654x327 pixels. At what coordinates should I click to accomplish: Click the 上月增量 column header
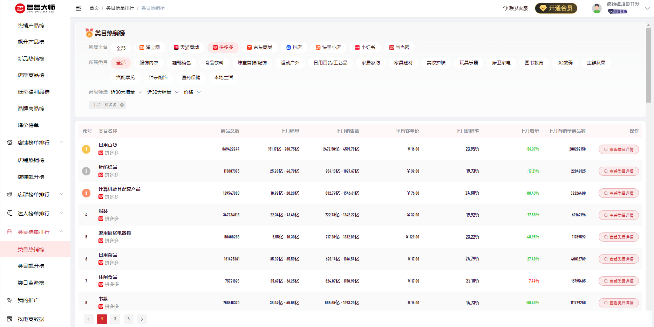pyautogui.click(x=530, y=131)
